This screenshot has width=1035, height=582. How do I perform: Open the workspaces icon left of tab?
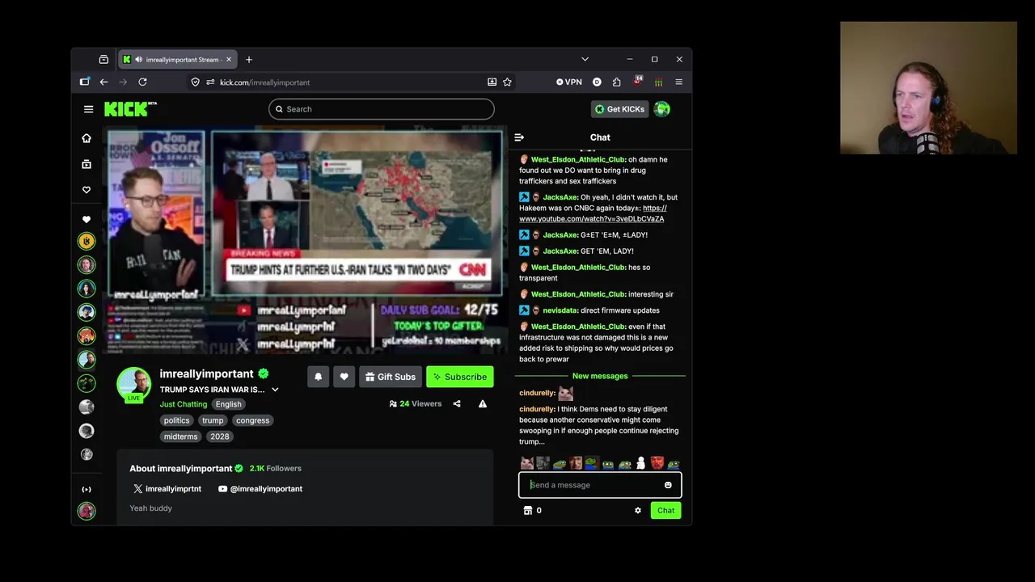tap(103, 59)
